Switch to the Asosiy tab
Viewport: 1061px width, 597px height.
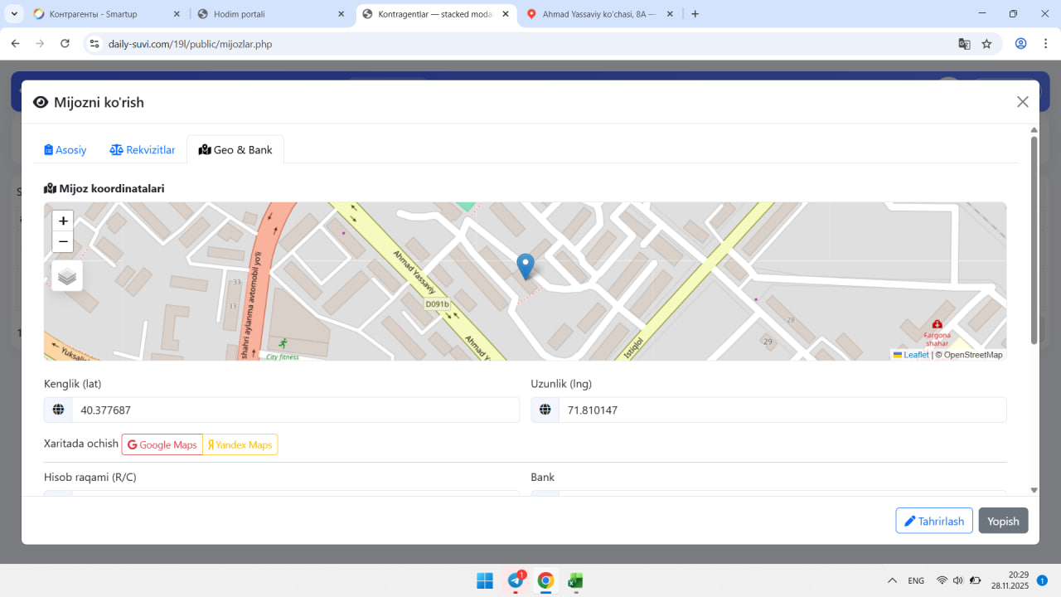point(65,150)
